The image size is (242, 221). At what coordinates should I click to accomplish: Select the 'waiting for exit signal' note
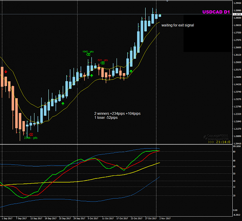tap(178, 25)
